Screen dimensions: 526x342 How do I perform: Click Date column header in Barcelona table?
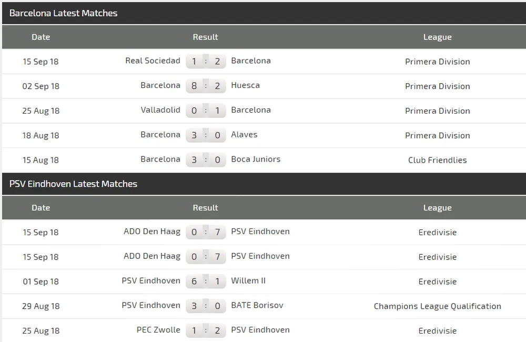tap(41, 37)
